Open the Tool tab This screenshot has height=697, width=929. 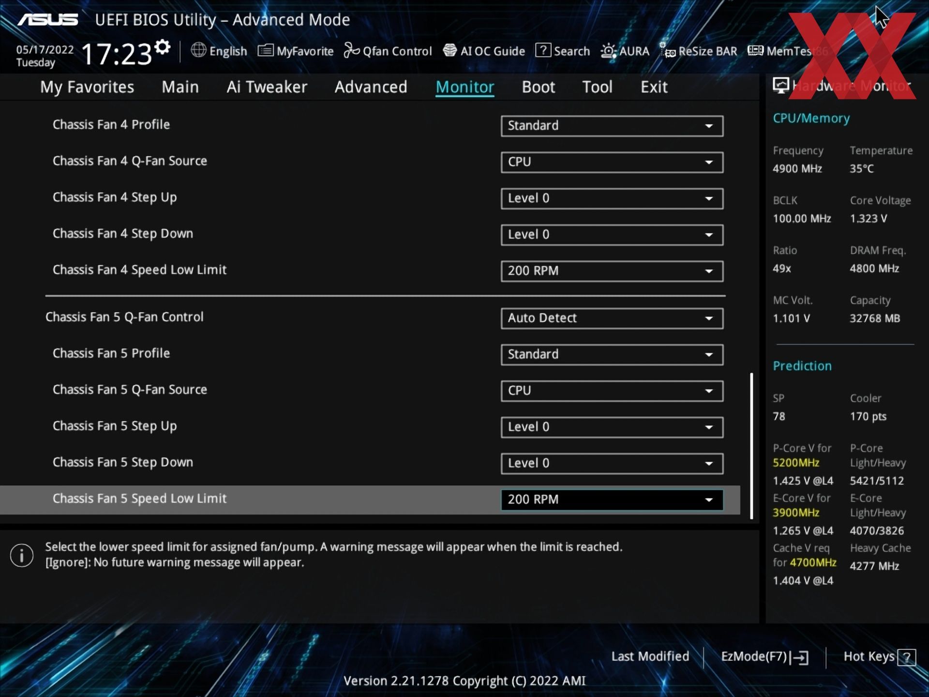click(x=597, y=87)
